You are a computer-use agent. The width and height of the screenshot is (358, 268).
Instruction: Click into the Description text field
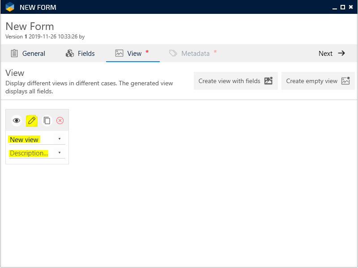coord(31,153)
